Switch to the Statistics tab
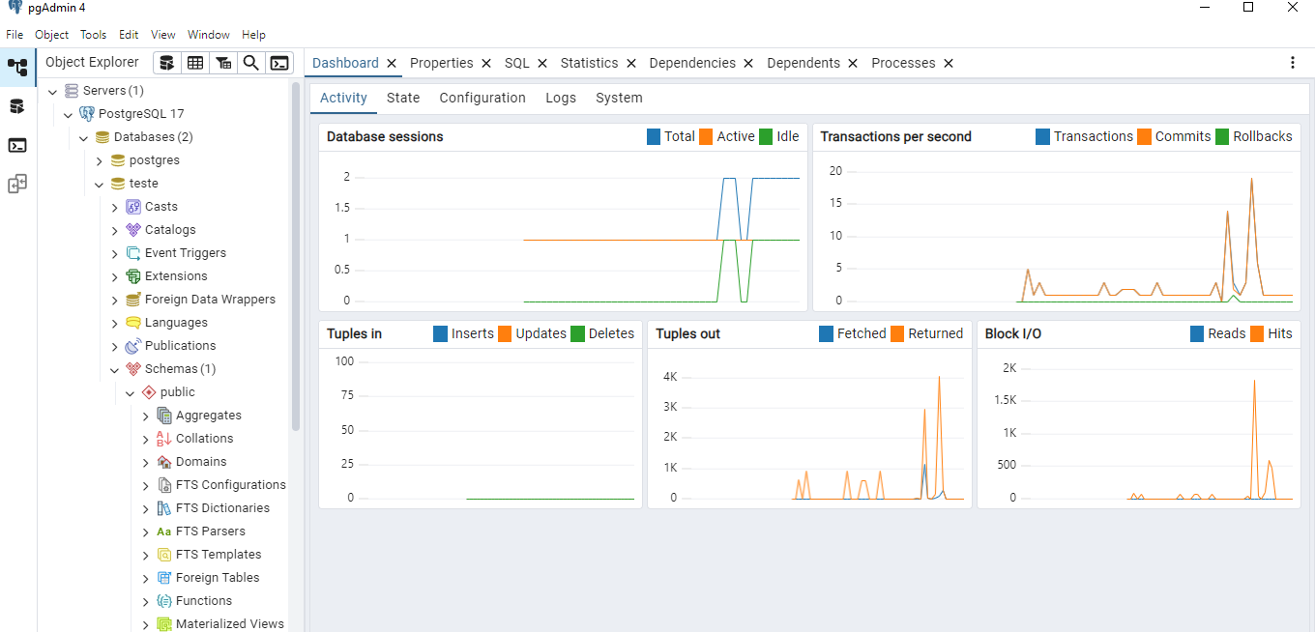1315x632 pixels. 591,62
